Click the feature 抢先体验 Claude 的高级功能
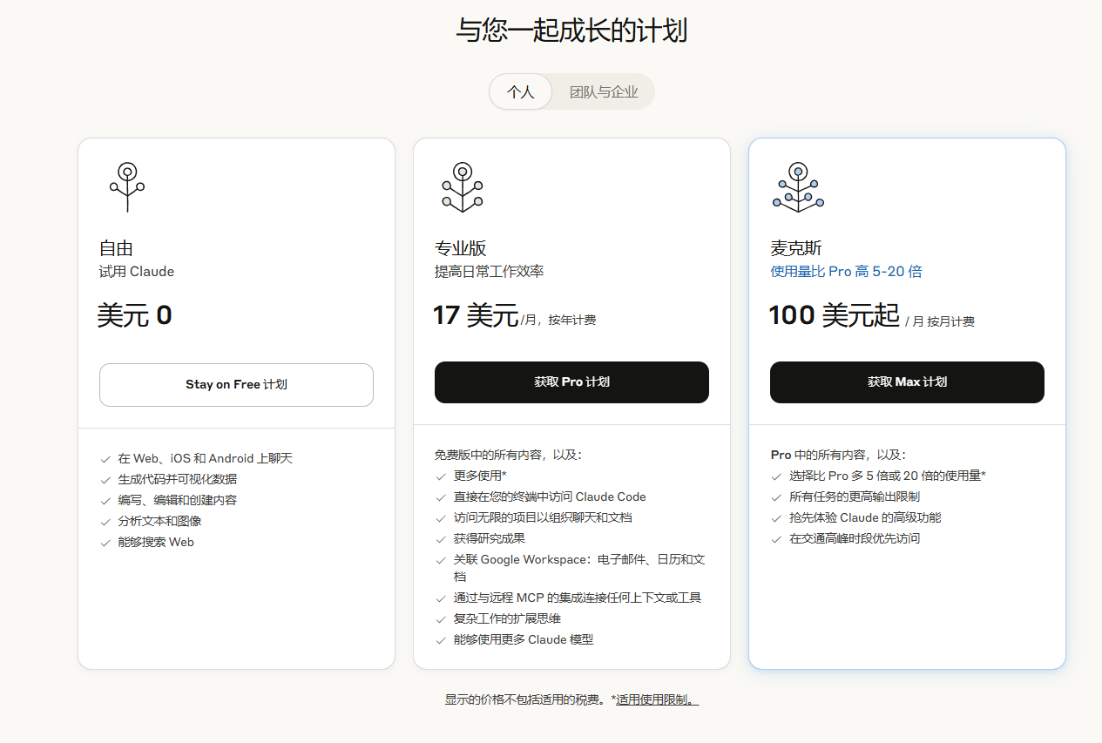Viewport: 1102px width, 743px height. [x=865, y=517]
